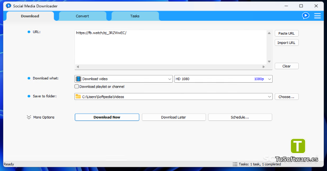The height and width of the screenshot is (171, 327).
Task: Click the URL box scroll down arrow
Action: tap(269, 61)
